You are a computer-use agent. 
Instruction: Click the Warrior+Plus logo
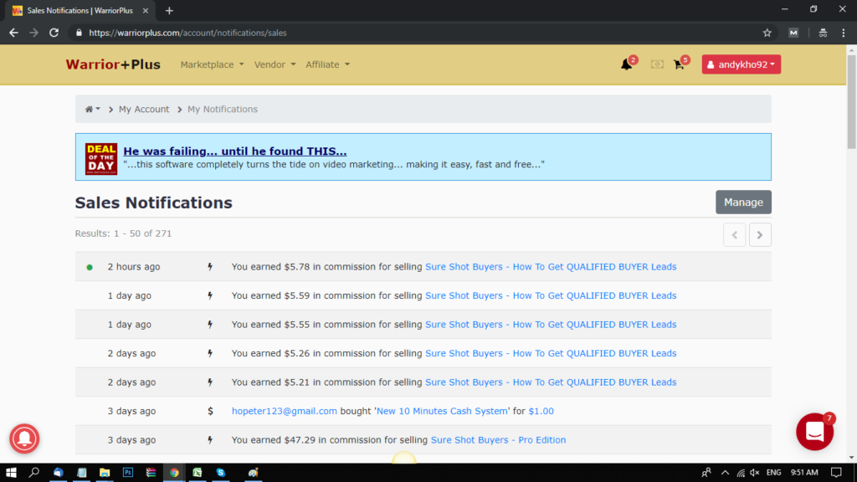tap(113, 64)
